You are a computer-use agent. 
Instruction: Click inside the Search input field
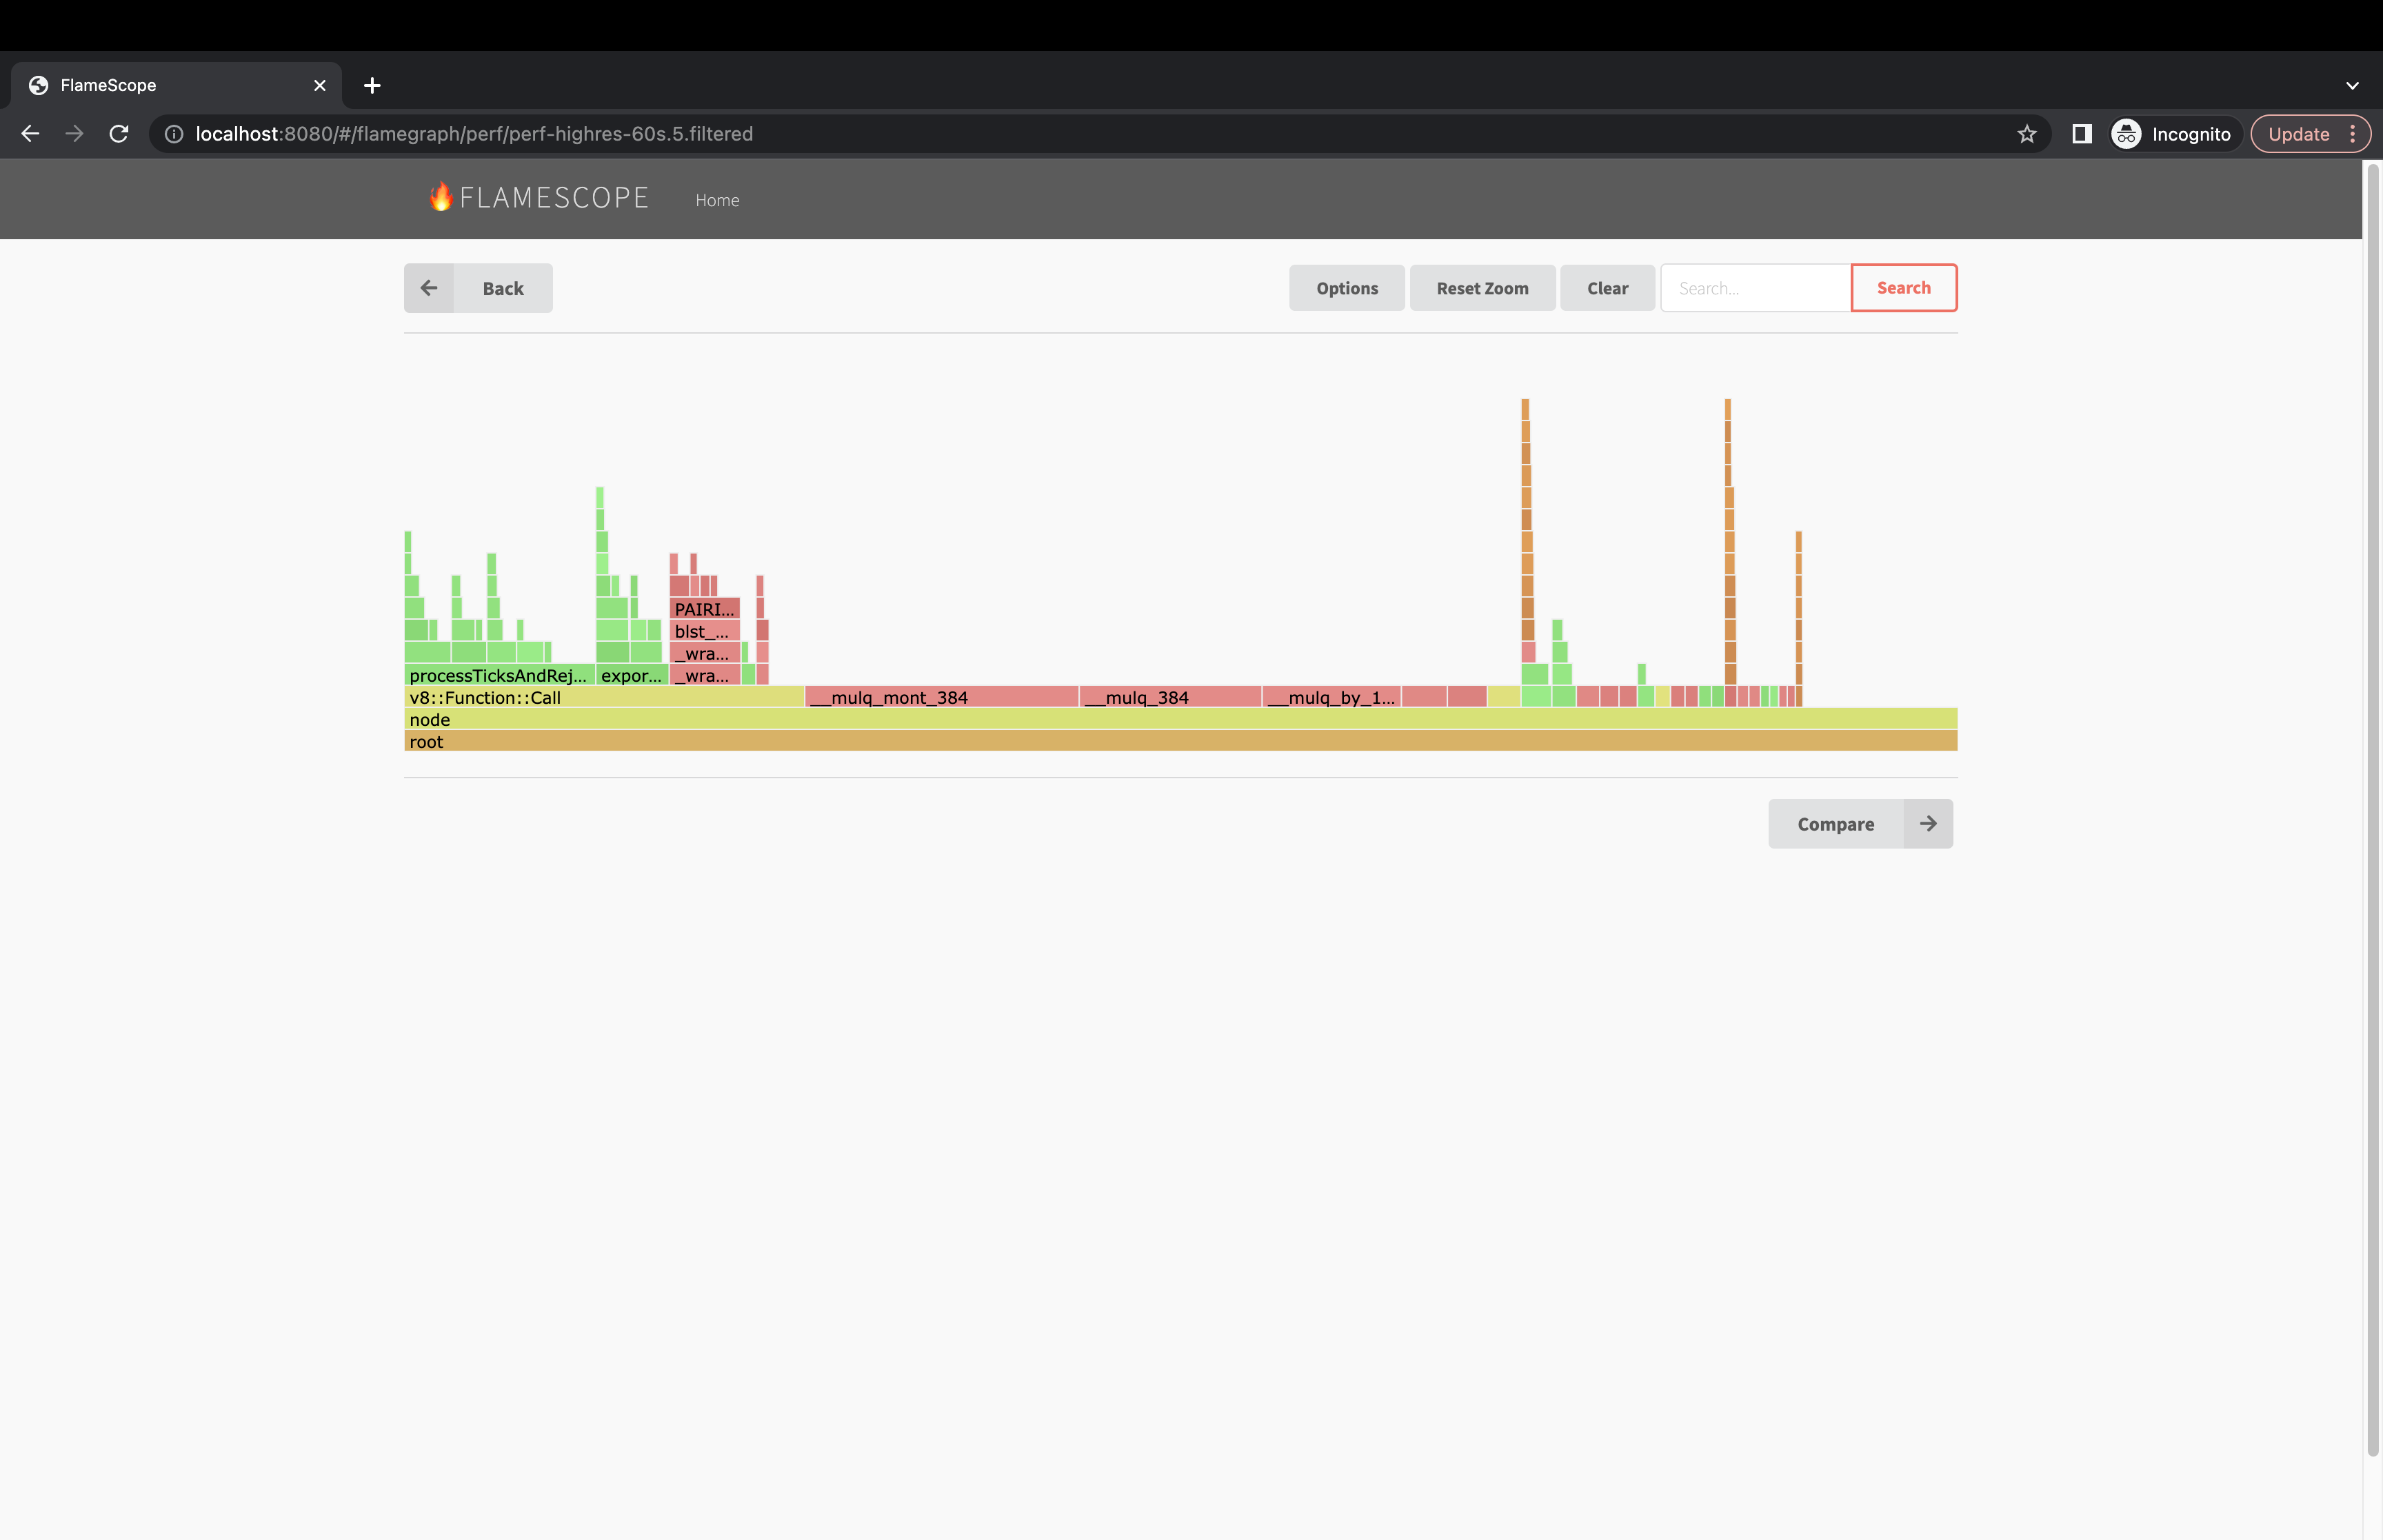click(x=1756, y=288)
